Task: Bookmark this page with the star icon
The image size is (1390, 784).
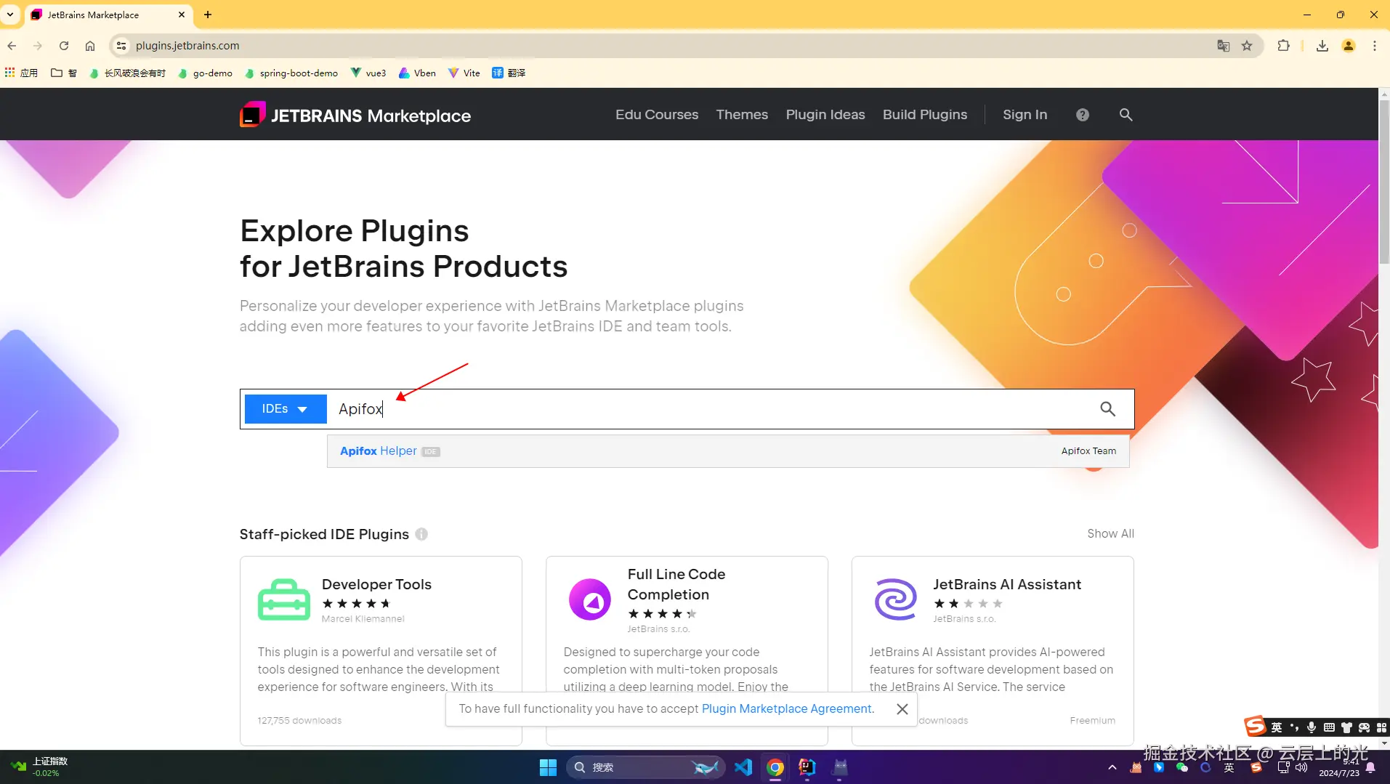Action: pos(1247,46)
